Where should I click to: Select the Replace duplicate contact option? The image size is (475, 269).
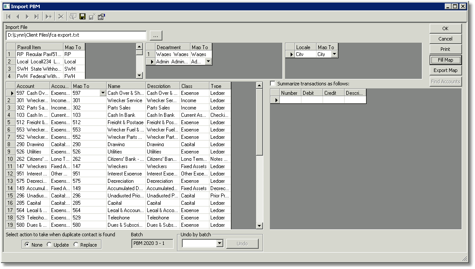(x=76, y=244)
